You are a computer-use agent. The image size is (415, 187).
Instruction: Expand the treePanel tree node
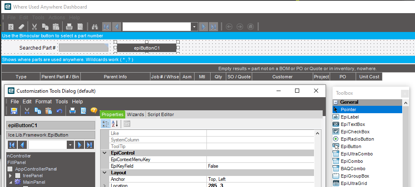pyautogui.click(x=10, y=176)
